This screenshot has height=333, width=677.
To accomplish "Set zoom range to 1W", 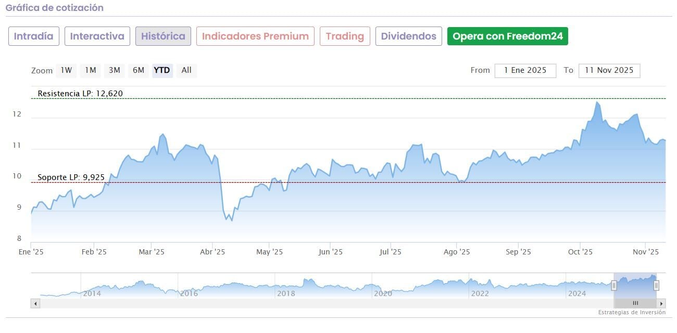I will (x=66, y=70).
